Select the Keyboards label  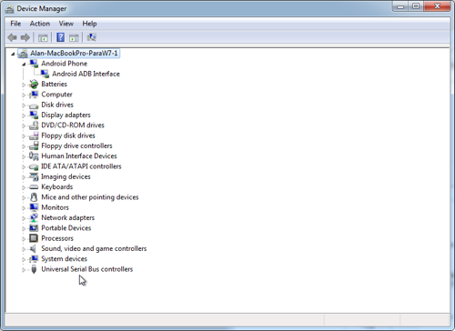pos(57,187)
